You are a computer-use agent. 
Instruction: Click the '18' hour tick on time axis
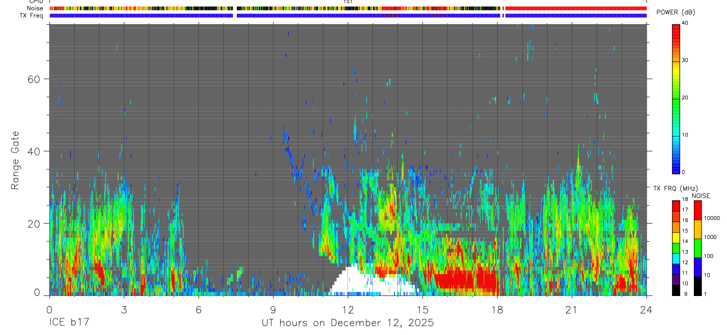(497, 309)
